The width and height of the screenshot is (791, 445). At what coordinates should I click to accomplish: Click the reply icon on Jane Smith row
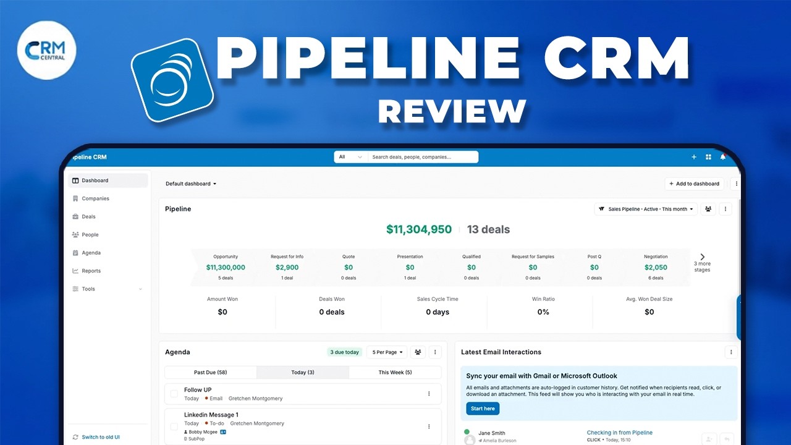point(727,439)
